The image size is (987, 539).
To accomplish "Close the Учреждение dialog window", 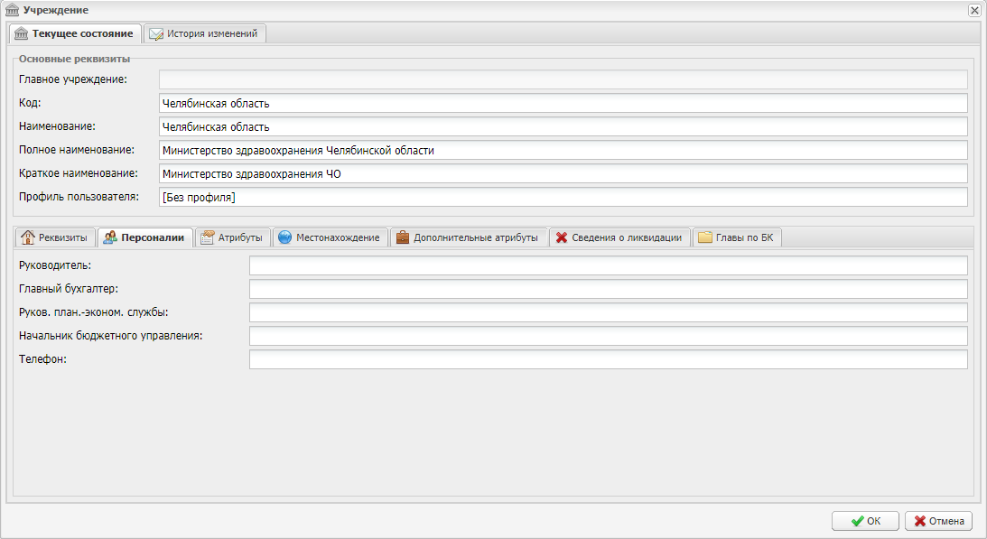I will click(x=974, y=10).
